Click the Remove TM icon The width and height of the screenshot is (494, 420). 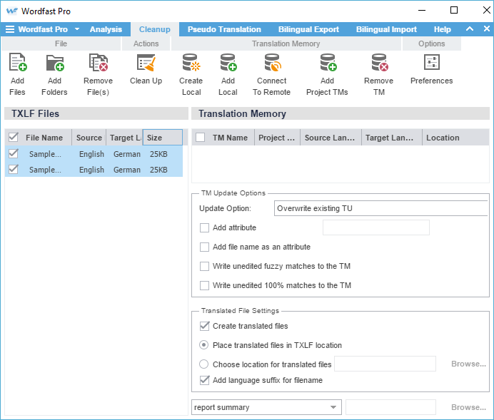[x=378, y=64]
